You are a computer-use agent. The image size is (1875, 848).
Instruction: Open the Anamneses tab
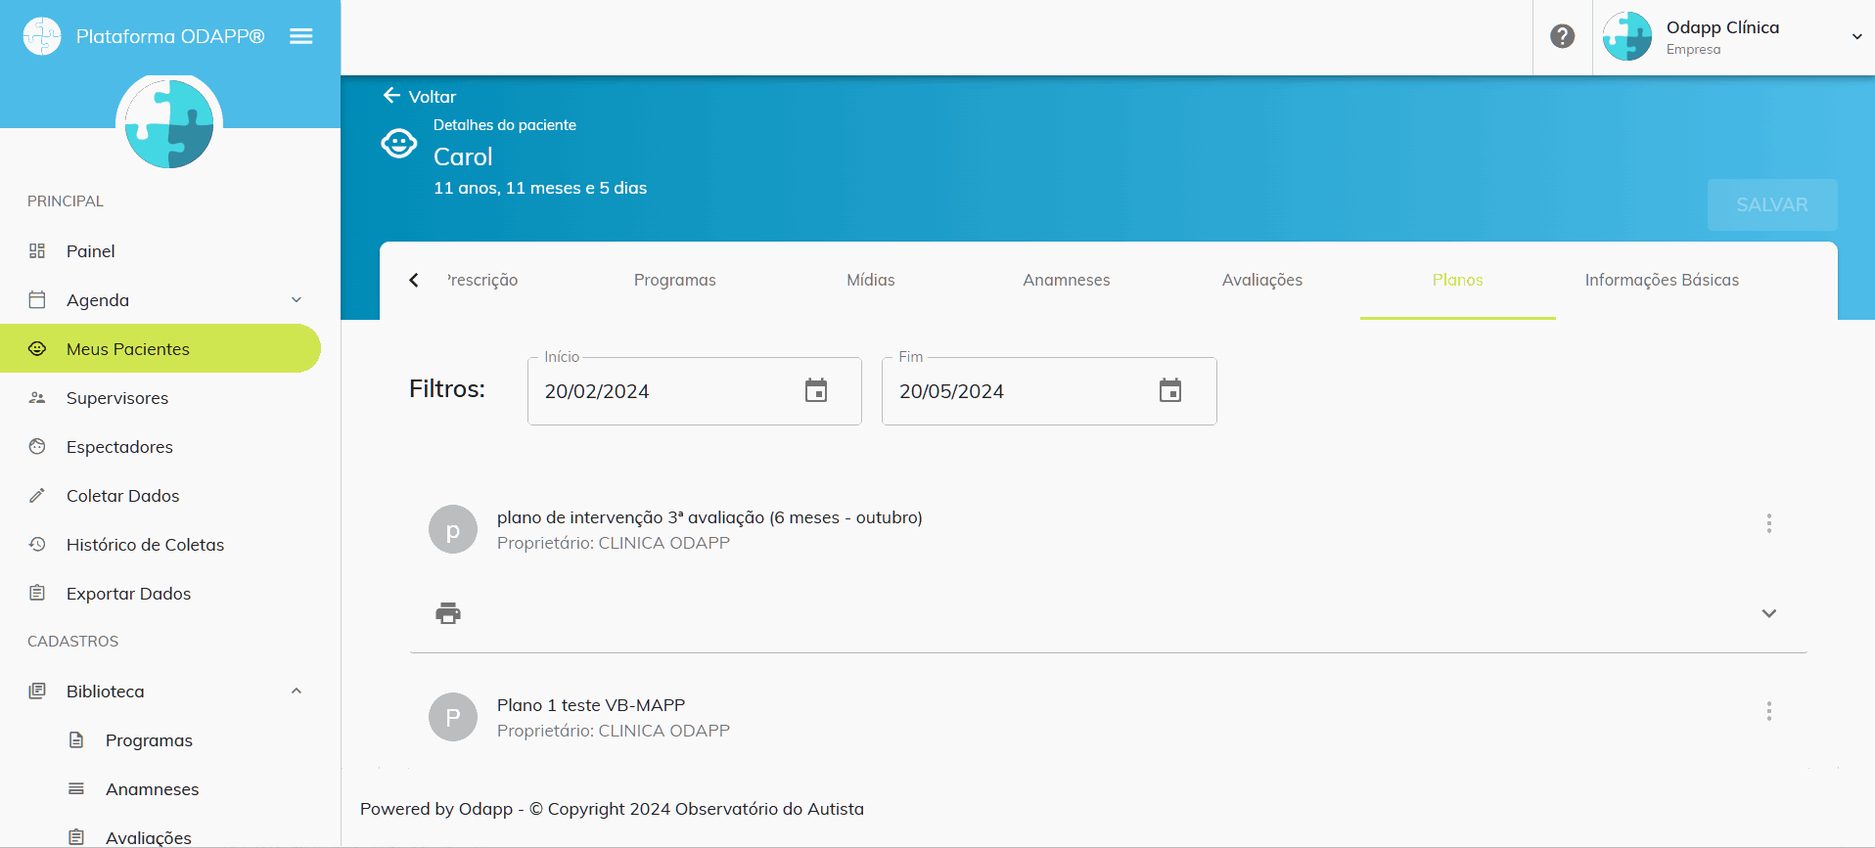(1067, 280)
